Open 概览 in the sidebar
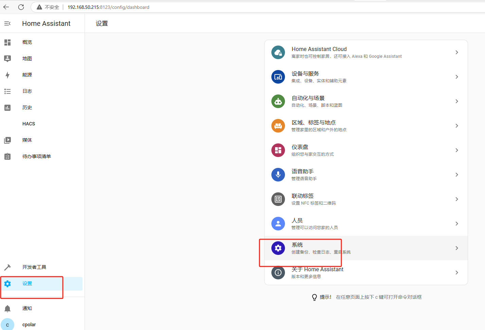This screenshot has height=330, width=485. 42,42
